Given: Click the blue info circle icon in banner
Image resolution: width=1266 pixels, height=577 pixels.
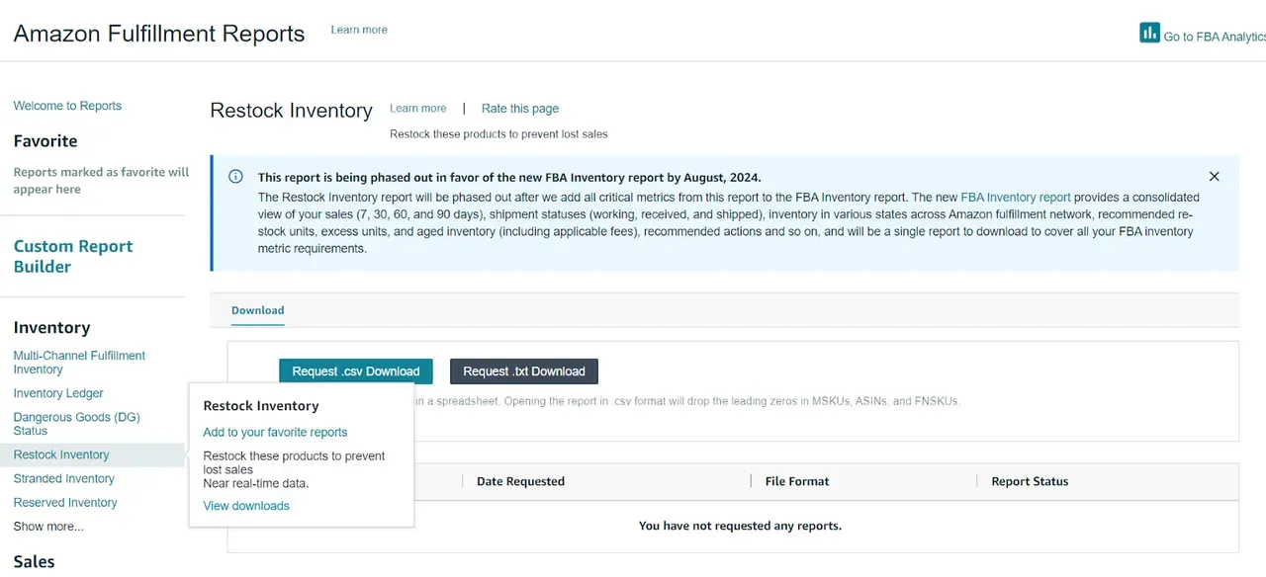Looking at the screenshot, I should point(235,177).
